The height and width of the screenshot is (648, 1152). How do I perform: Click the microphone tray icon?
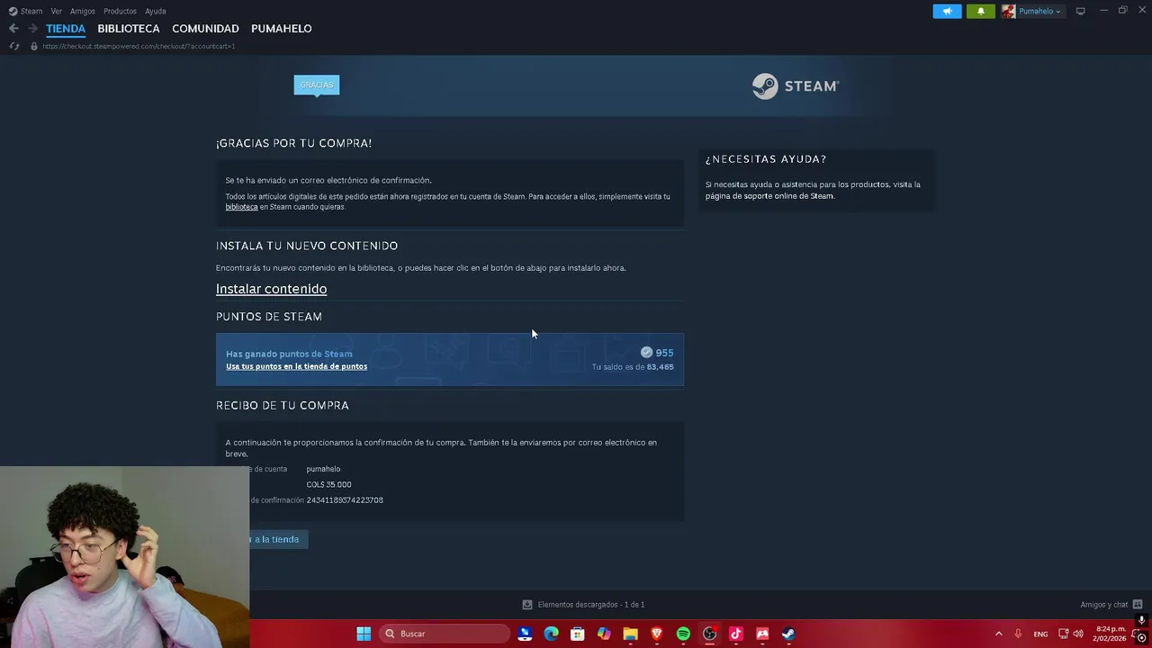tap(1018, 634)
